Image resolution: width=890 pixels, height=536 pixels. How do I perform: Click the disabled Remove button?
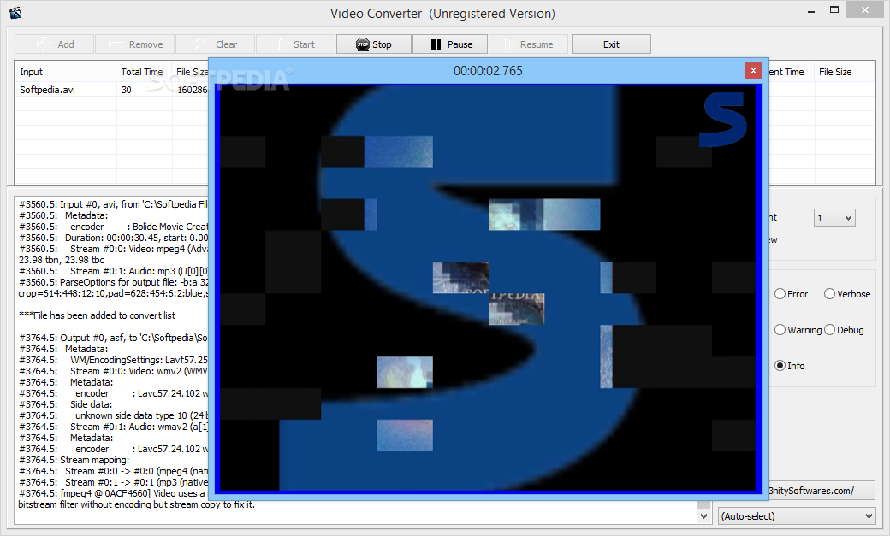135,44
